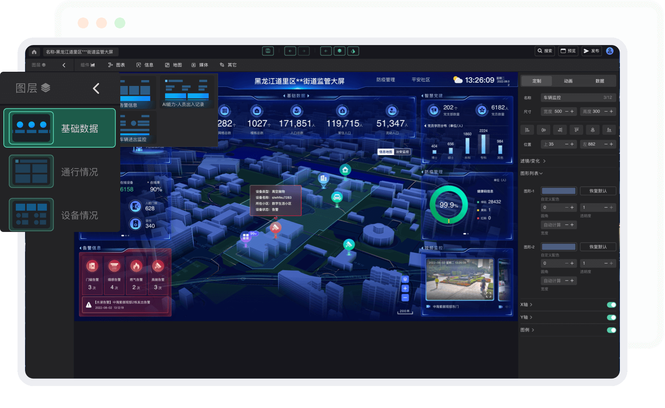Switch the map to 治安监控 mode

pyautogui.click(x=402, y=152)
